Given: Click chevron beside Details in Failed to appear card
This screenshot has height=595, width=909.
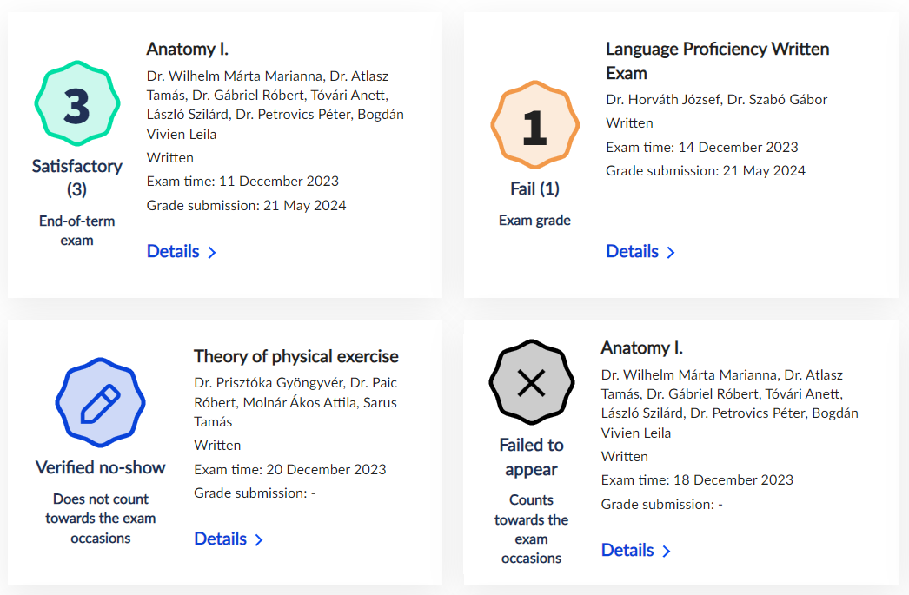Looking at the screenshot, I should click(x=667, y=552).
